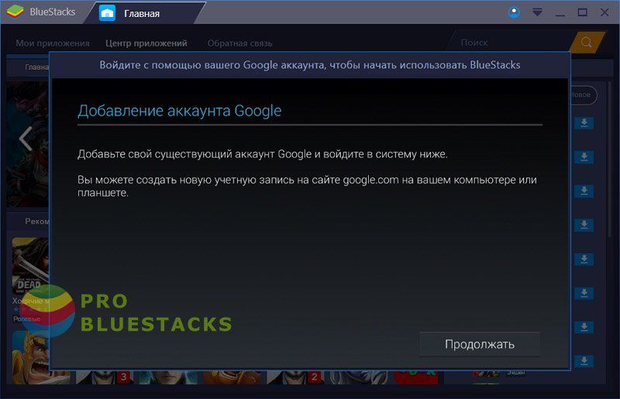Click the Новое filter pill button

point(581,95)
